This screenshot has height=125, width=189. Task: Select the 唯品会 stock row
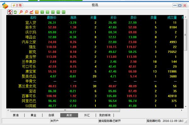click(95, 37)
